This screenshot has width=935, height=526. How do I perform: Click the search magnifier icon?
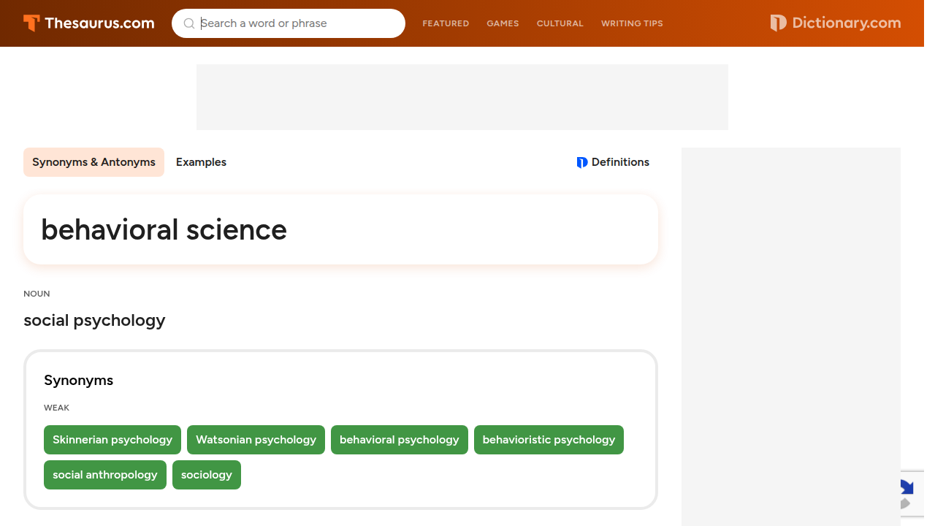189,23
